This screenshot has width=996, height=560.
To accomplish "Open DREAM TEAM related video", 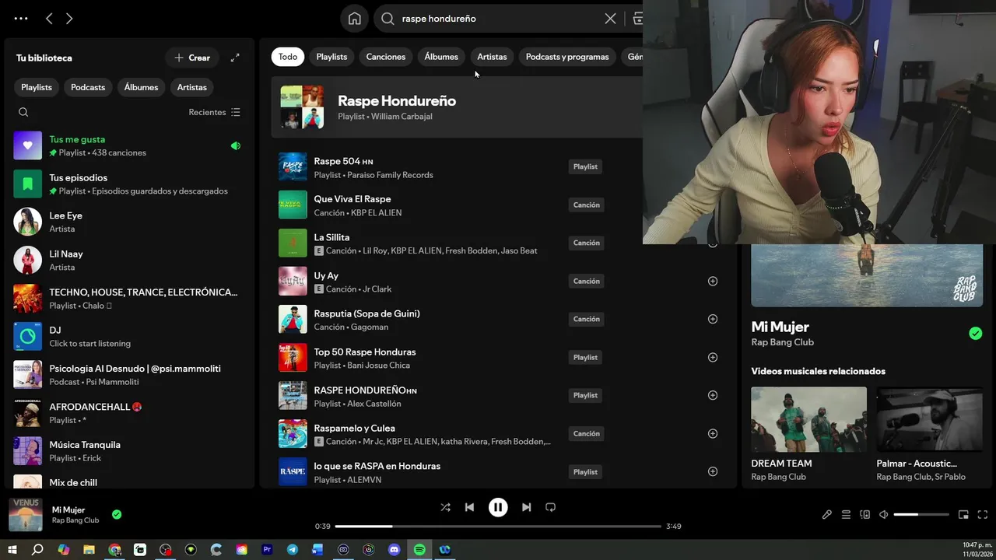I will [808, 434].
